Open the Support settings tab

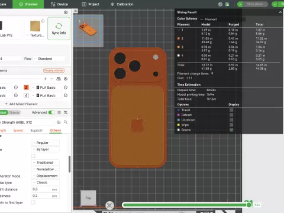click(36, 130)
